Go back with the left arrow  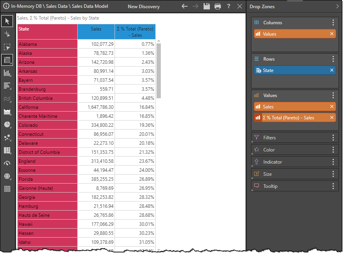click(x=185, y=7)
